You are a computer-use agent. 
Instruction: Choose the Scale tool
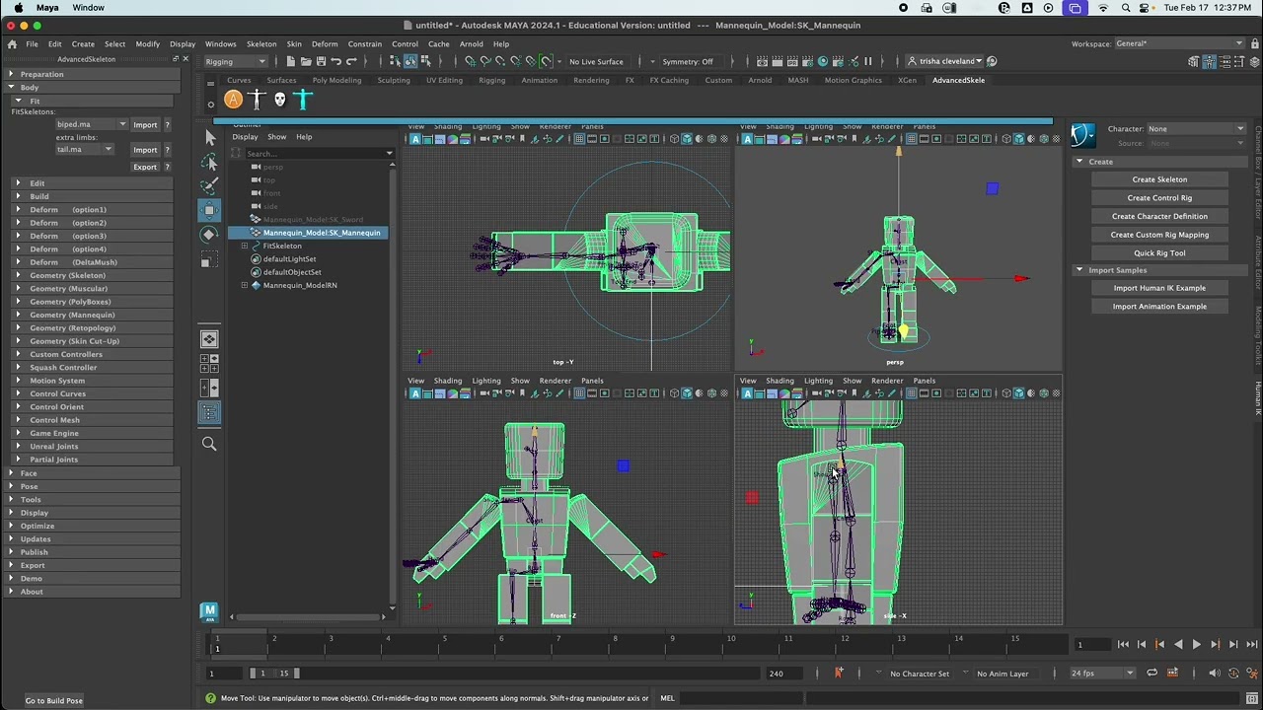209,260
